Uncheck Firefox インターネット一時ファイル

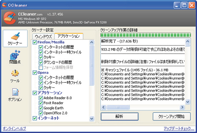tap(41, 52)
